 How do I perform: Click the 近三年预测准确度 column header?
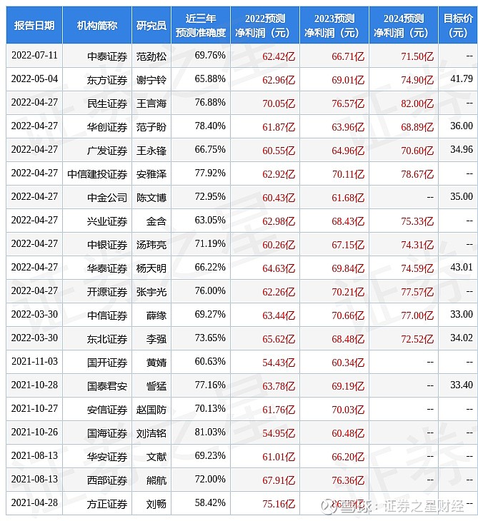(x=201, y=25)
